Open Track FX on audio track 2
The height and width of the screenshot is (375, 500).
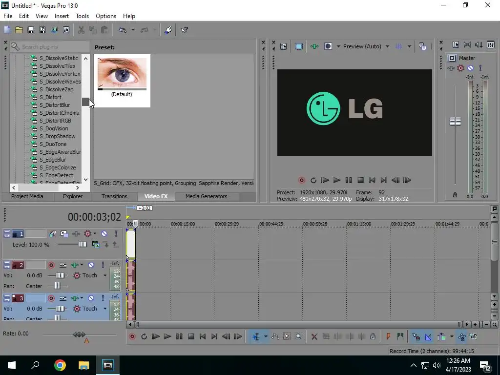75,265
